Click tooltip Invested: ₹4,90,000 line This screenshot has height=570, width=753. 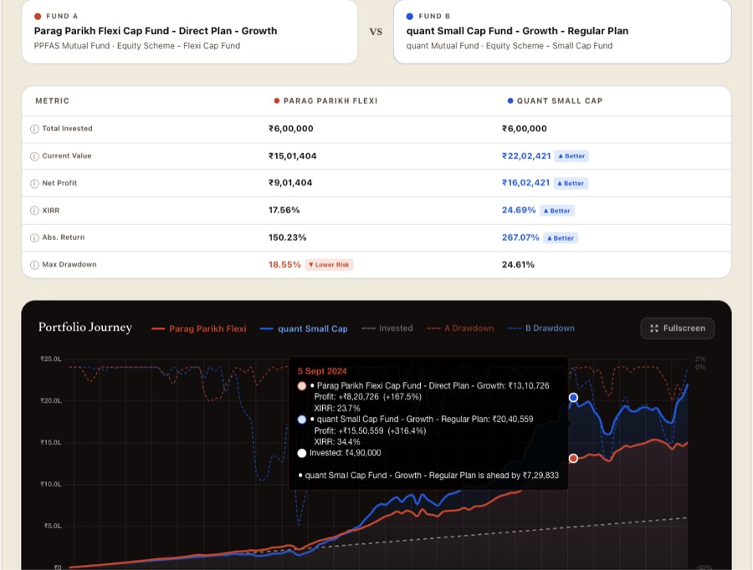pyautogui.click(x=339, y=453)
